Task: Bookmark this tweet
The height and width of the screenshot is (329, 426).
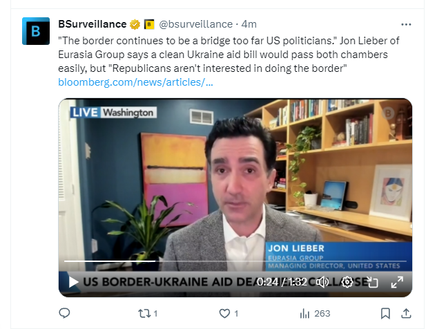Action: point(385,314)
